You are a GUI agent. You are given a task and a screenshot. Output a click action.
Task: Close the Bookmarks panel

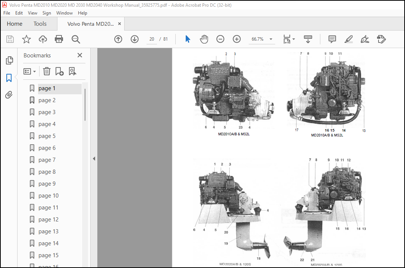(80, 55)
